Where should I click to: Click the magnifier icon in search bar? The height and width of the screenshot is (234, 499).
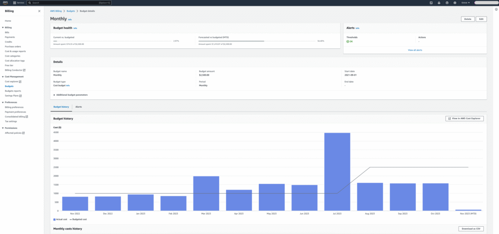tap(30, 2)
